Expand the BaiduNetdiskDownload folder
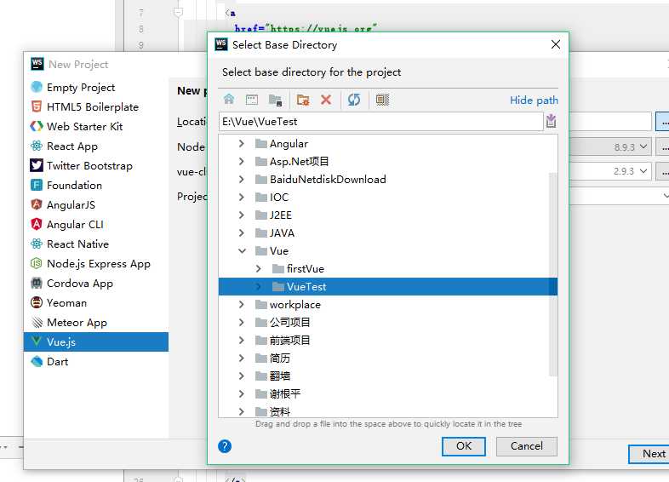Viewport: 669px width, 482px height. [242, 180]
